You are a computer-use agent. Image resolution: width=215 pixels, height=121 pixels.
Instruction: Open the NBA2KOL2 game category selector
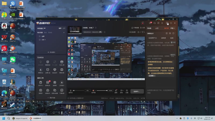(x=92, y=32)
